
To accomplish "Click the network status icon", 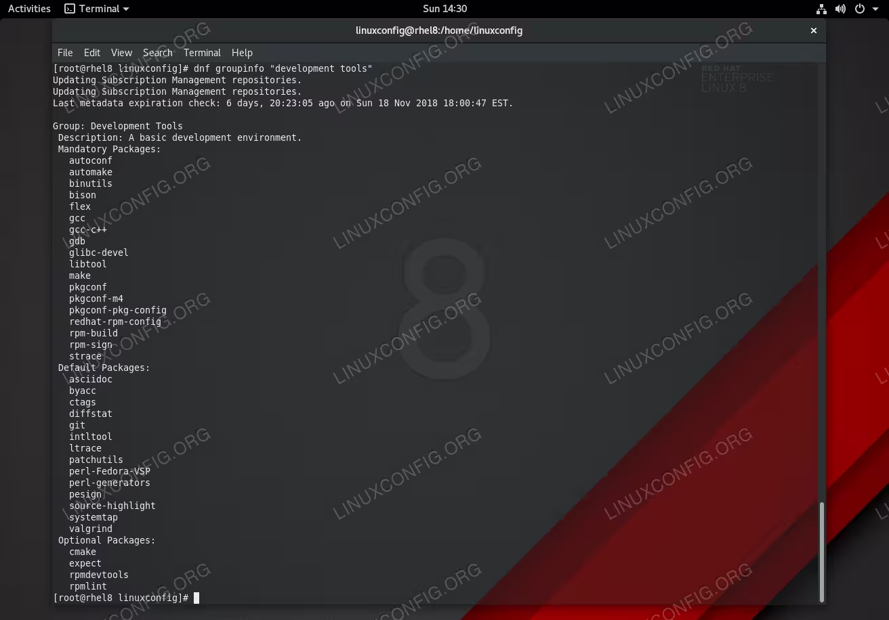I will tap(821, 9).
